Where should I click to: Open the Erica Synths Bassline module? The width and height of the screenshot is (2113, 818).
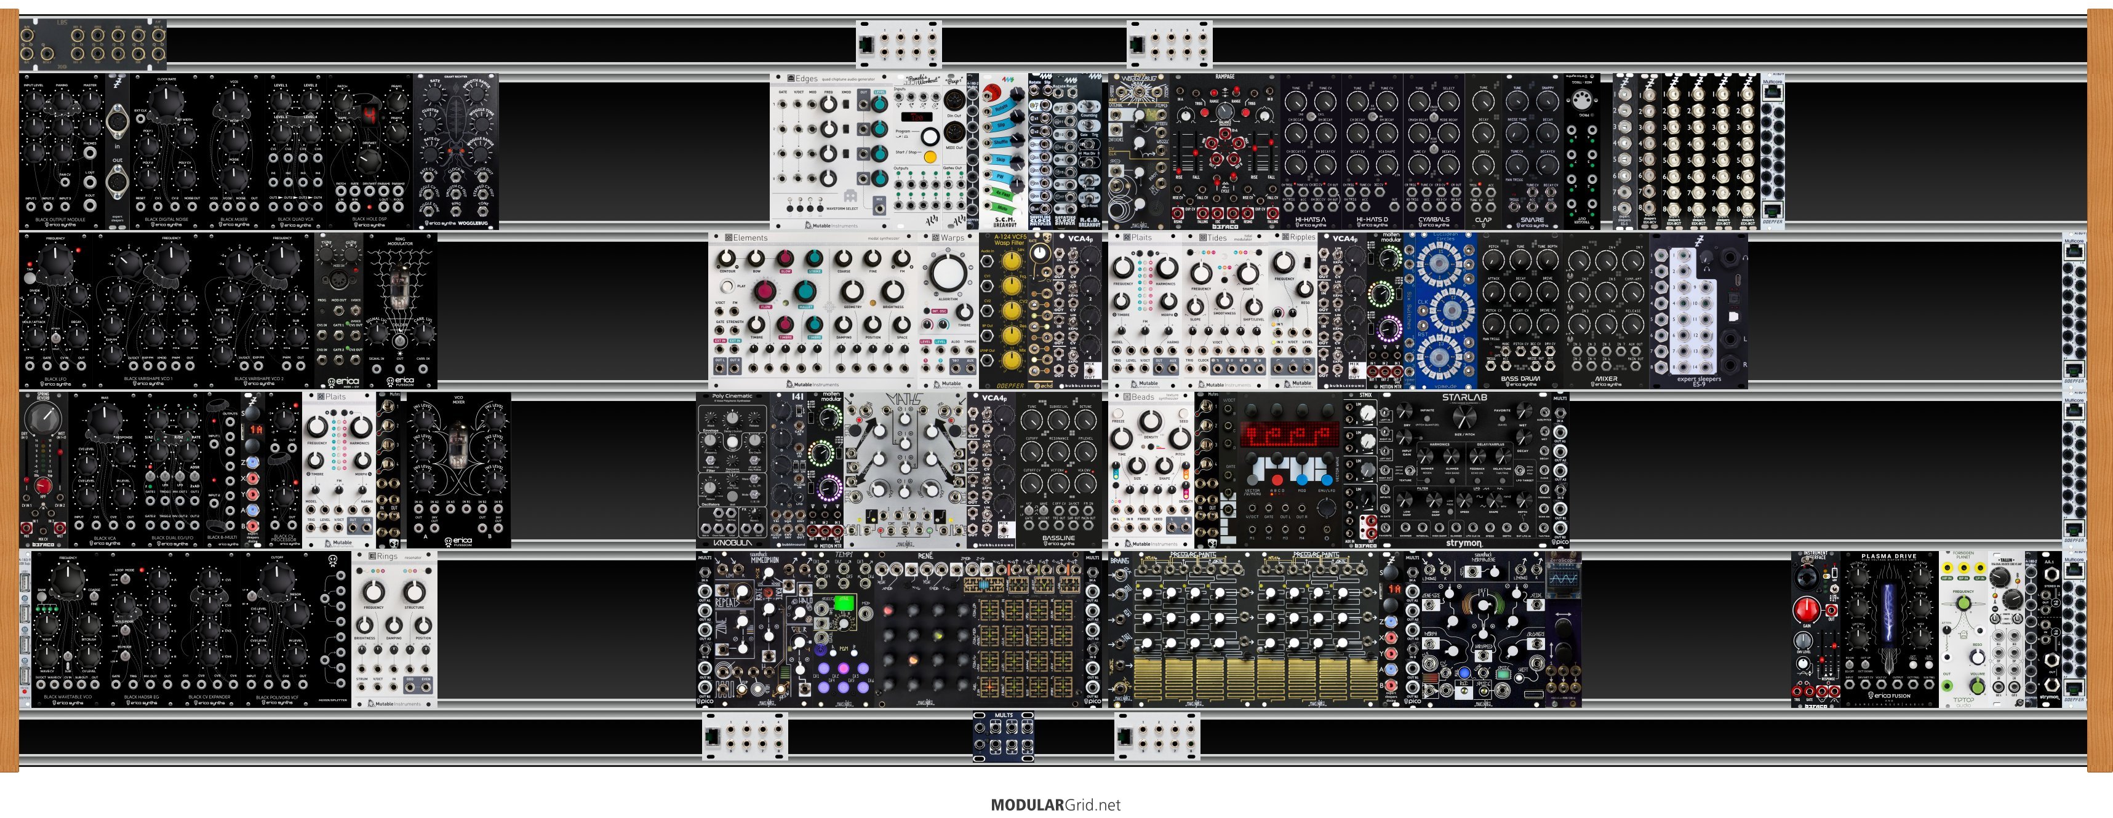click(x=1058, y=470)
